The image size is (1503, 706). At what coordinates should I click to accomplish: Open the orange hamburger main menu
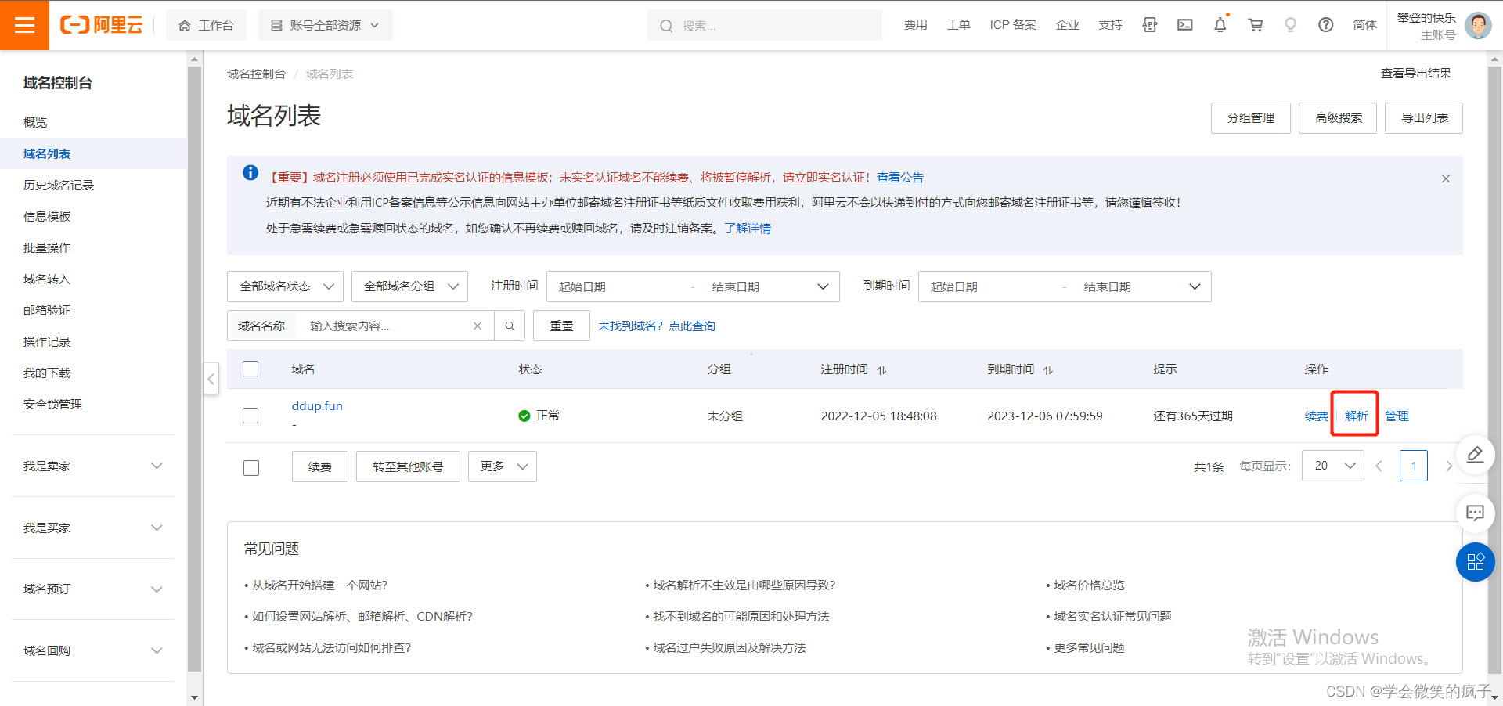pos(24,25)
